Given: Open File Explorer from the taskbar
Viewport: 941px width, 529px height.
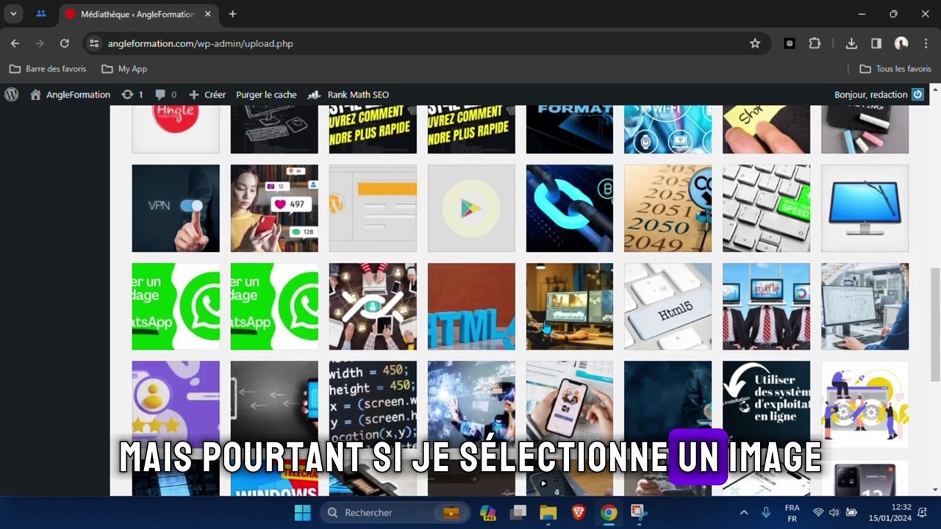Looking at the screenshot, I should [548, 512].
